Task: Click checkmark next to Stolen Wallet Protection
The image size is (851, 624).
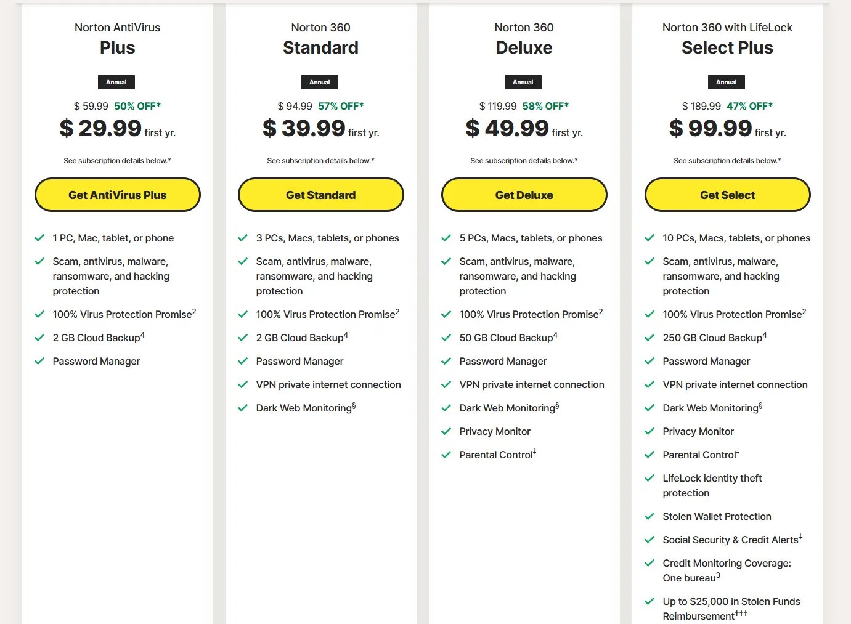Action: pos(649,516)
